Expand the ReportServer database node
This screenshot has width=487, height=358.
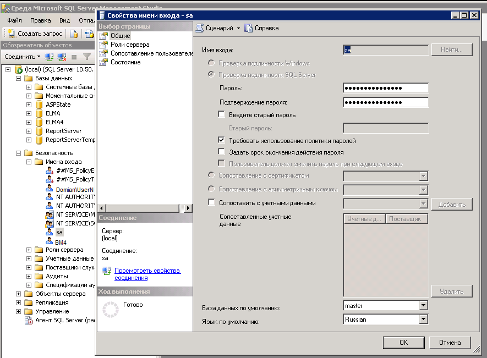click(29, 131)
